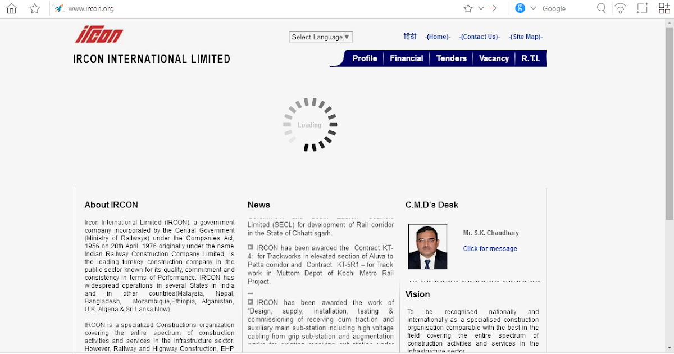Image resolution: width=674 pixels, height=354 pixels.
Task: Open the Select Language dropdown
Action: (x=320, y=37)
